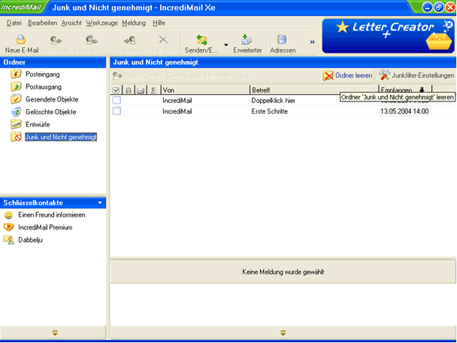Select the Junk und Nicht genehmigt folder icon
457x343 pixels.
point(16,136)
